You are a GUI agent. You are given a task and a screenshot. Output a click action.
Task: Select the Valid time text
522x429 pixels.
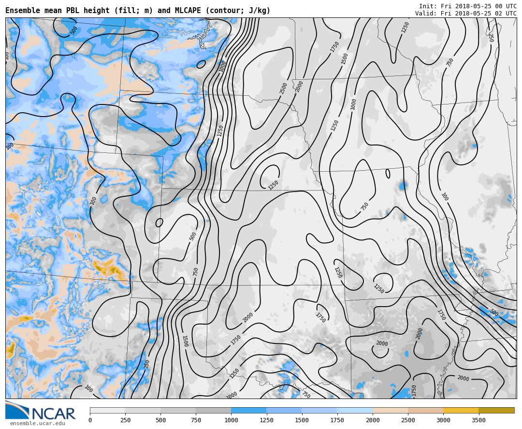[465, 14]
